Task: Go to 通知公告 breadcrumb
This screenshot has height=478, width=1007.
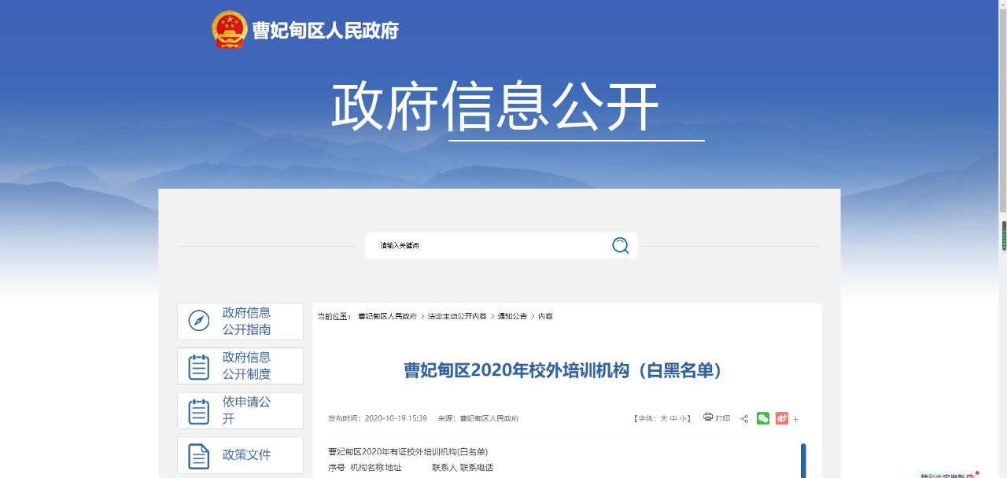Action: 512,316
